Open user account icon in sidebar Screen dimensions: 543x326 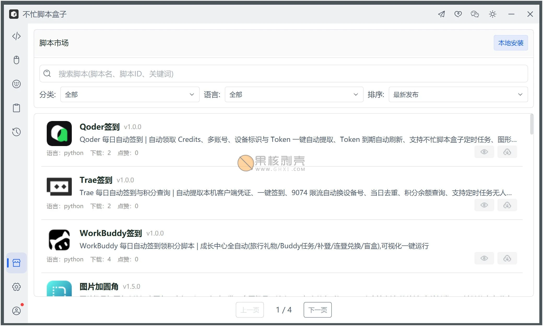pyautogui.click(x=16, y=311)
